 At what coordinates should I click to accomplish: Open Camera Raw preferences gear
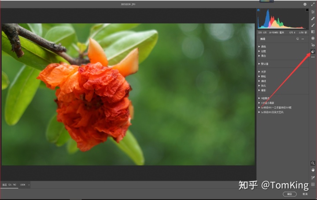pos(305,4)
